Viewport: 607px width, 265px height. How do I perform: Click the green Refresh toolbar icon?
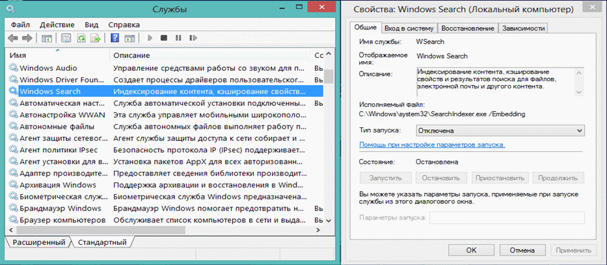(x=81, y=38)
